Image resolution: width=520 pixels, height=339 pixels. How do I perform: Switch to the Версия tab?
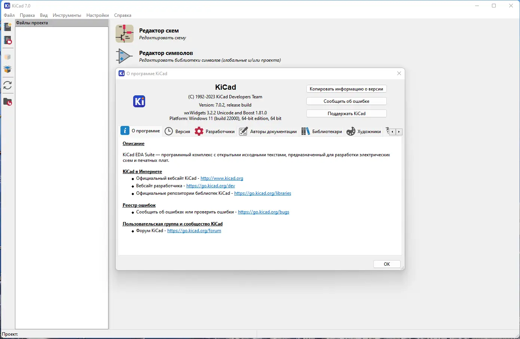coord(178,131)
